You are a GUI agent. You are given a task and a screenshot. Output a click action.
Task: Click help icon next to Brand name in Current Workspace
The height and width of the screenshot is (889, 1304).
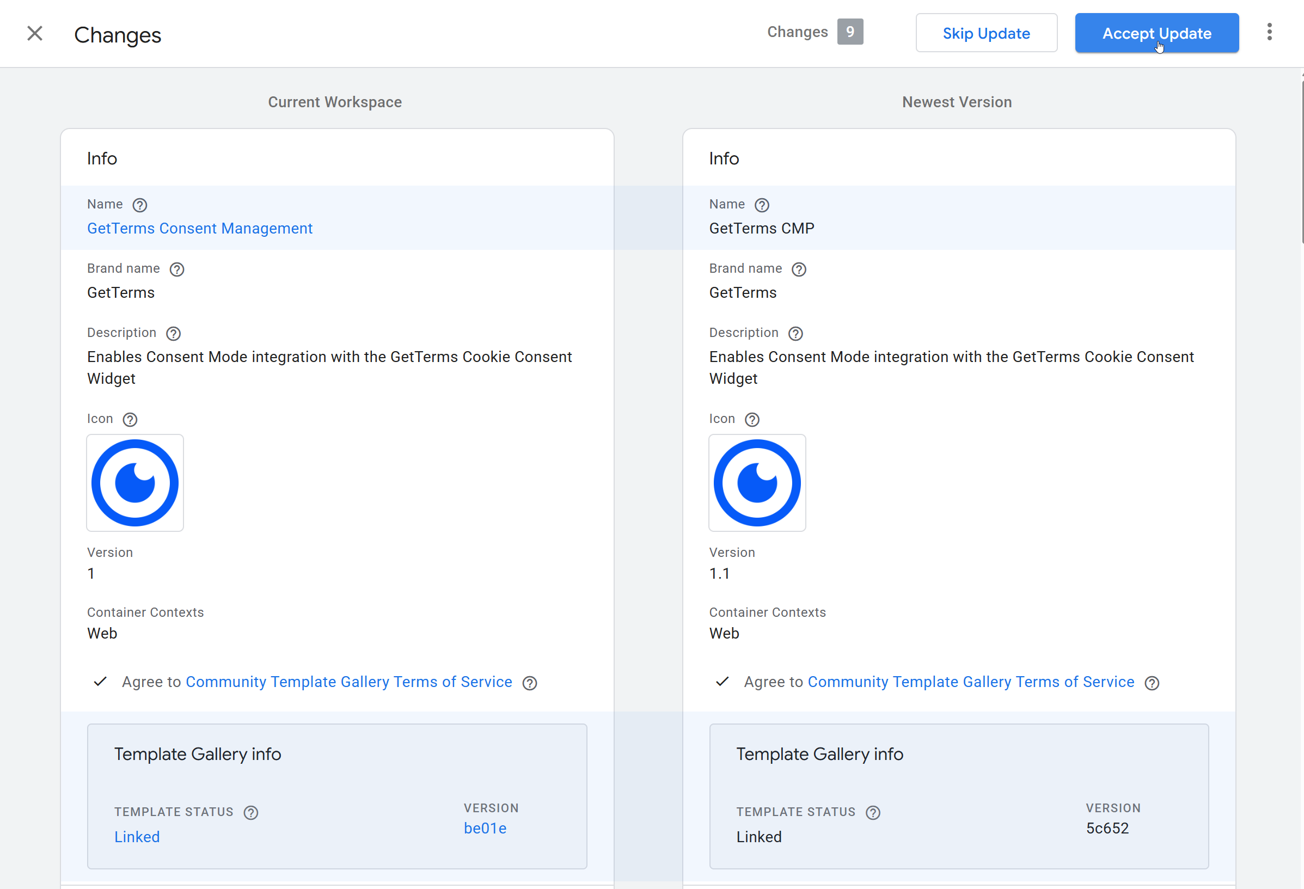(177, 270)
